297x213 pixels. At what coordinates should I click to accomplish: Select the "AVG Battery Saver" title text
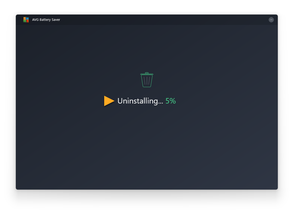(x=46, y=20)
